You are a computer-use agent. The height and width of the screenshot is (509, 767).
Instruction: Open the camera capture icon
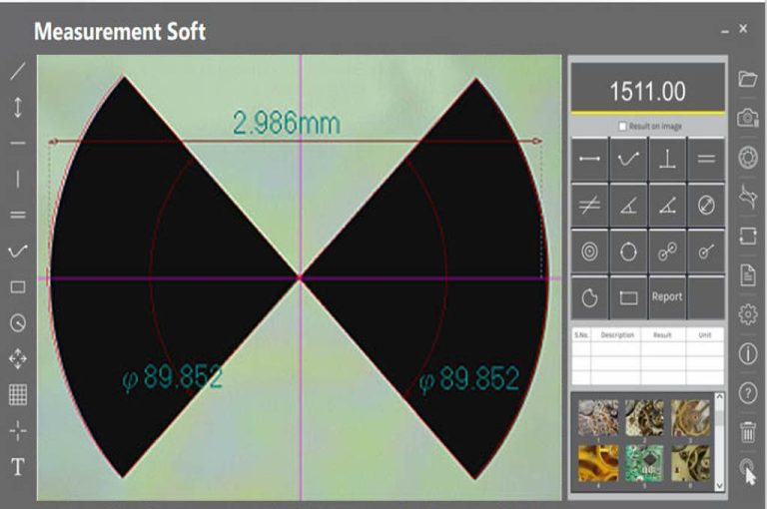[747, 118]
